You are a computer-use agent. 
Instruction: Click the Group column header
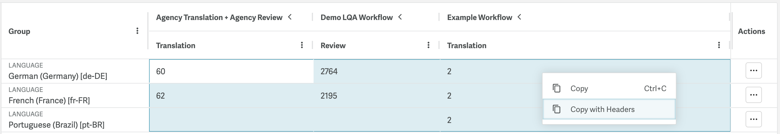pos(19,31)
